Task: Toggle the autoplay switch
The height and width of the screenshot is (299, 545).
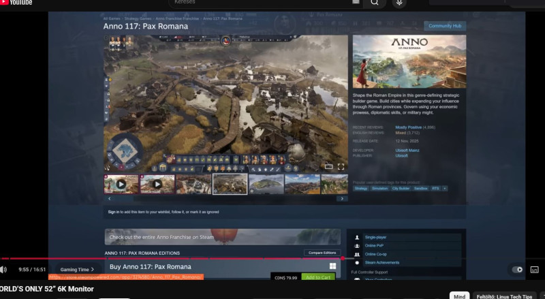Action: 517,270
